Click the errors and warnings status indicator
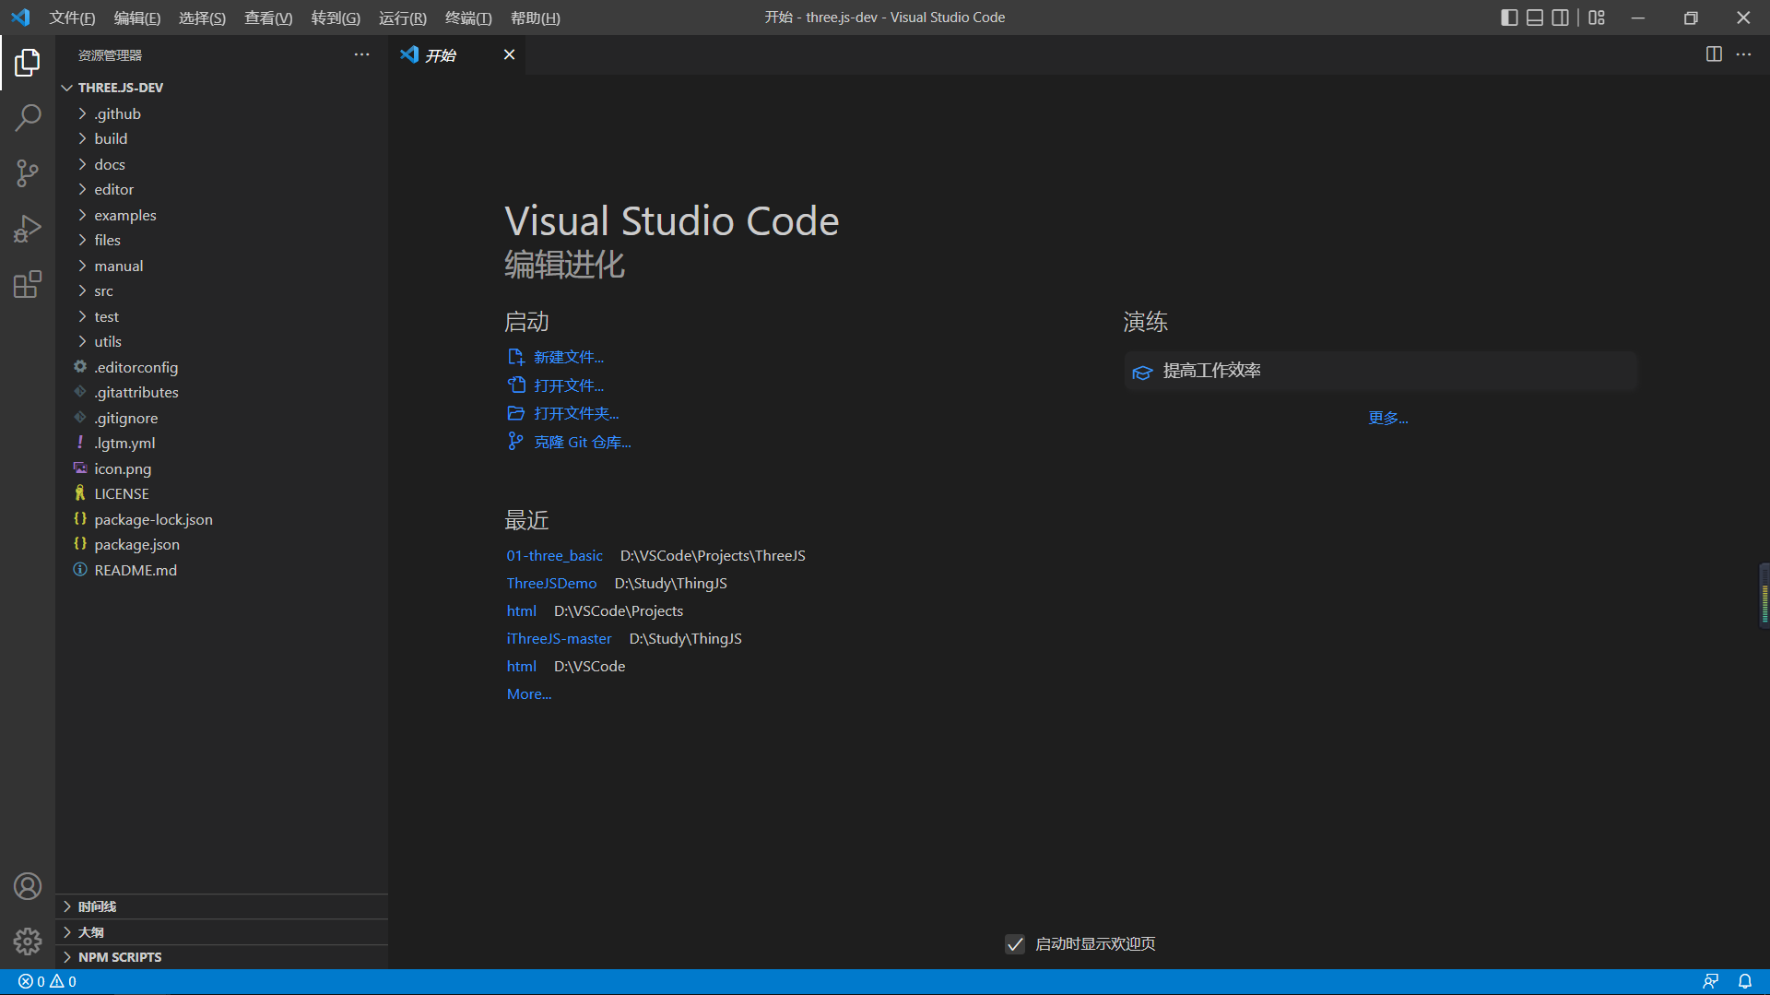Image resolution: width=1770 pixels, height=995 pixels. coord(47,981)
